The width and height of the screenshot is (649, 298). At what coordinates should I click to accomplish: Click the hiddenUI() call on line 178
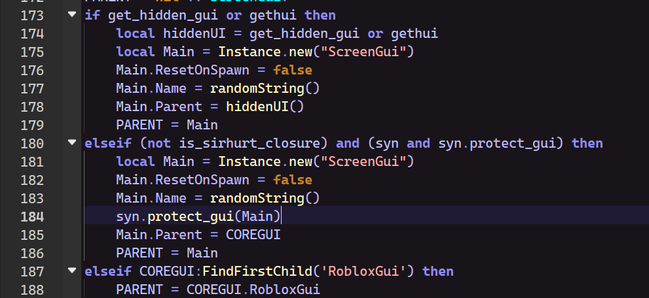point(265,106)
